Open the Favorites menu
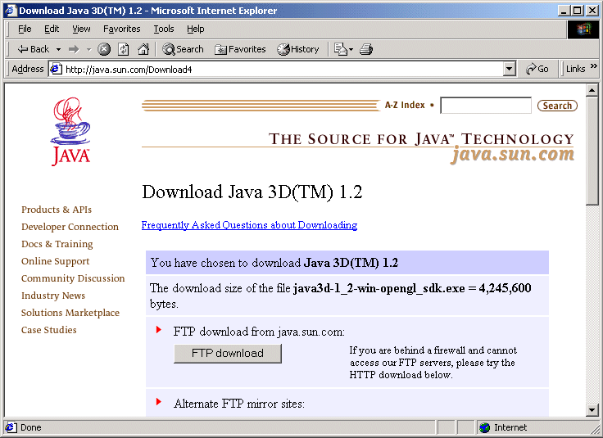Viewport: 603px width, 438px height. point(121,29)
